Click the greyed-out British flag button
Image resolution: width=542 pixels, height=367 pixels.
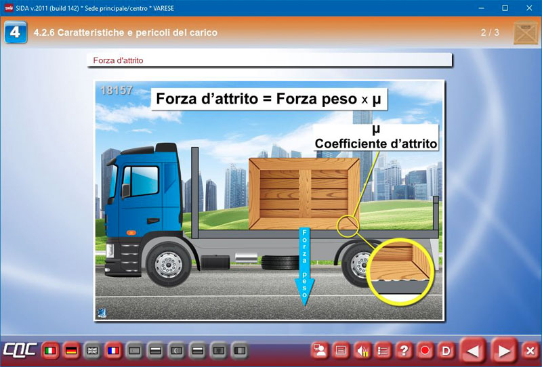coord(91,351)
